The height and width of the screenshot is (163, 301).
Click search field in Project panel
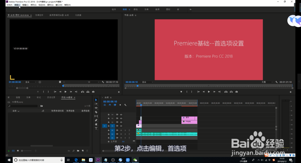tap(23, 106)
